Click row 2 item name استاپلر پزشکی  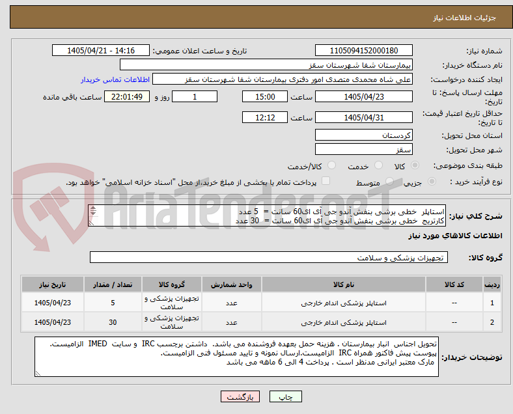click(x=344, y=322)
